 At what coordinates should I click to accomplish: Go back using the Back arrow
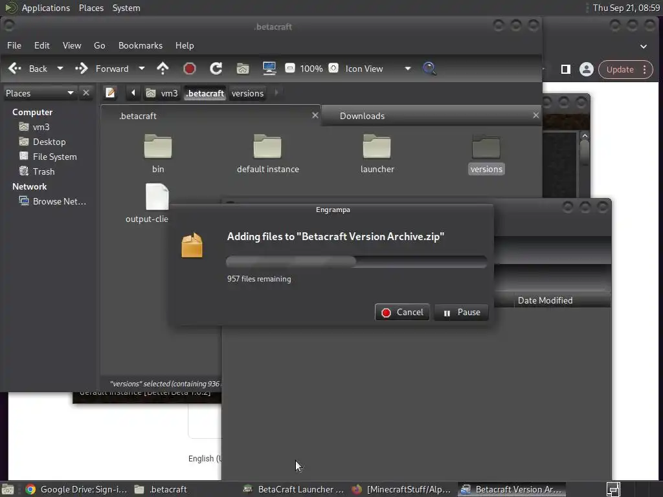(x=27, y=69)
